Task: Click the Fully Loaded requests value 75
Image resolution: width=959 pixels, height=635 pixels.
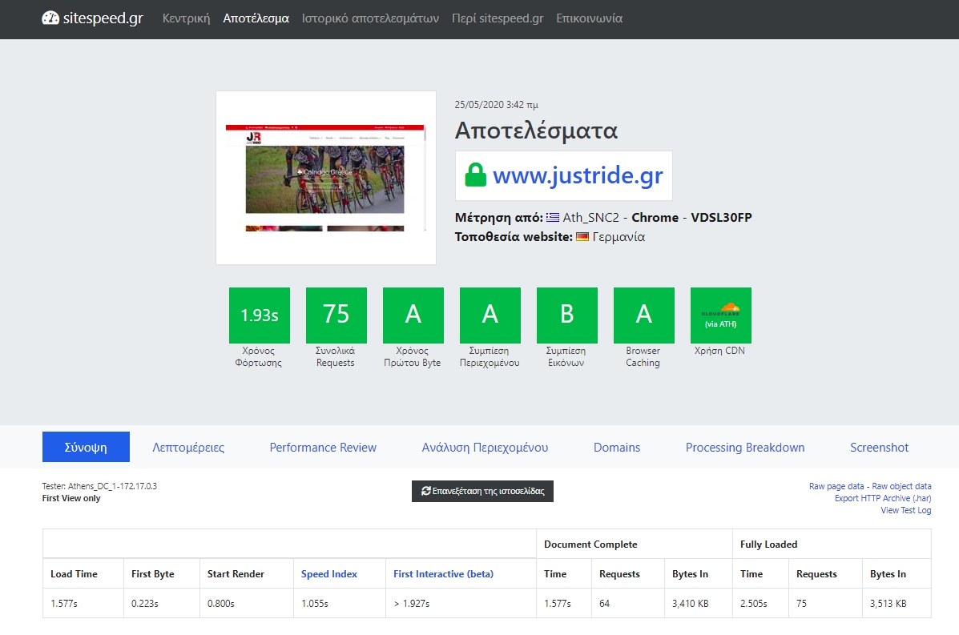Action: 801,603
